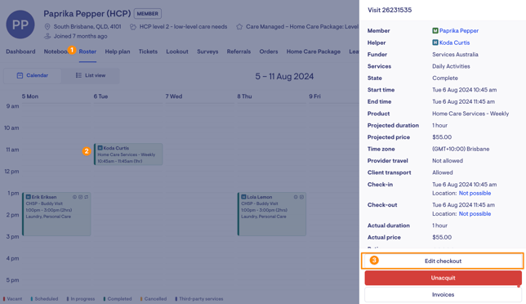Open the Koda Curtis helper link
Image resolution: width=526 pixels, height=304 pixels.
[x=455, y=42]
